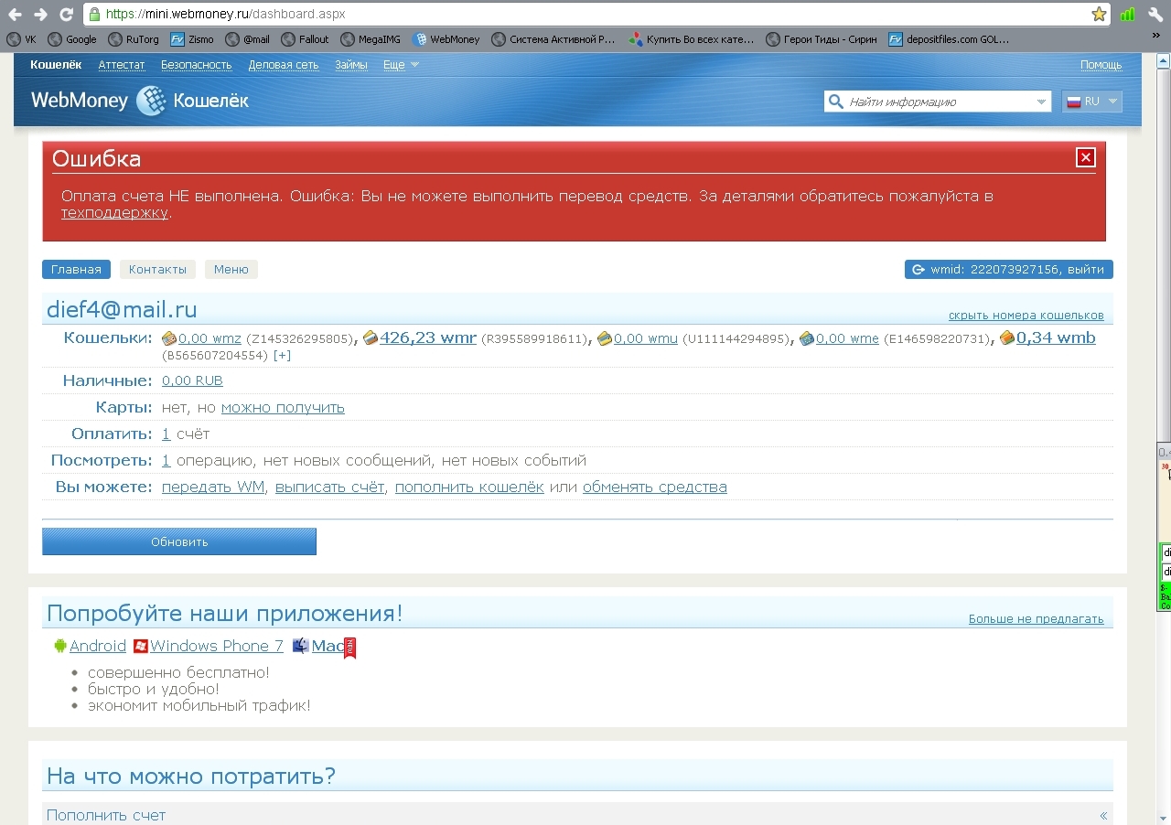Click the обменять средства link
The height and width of the screenshot is (825, 1171).
tap(655, 487)
